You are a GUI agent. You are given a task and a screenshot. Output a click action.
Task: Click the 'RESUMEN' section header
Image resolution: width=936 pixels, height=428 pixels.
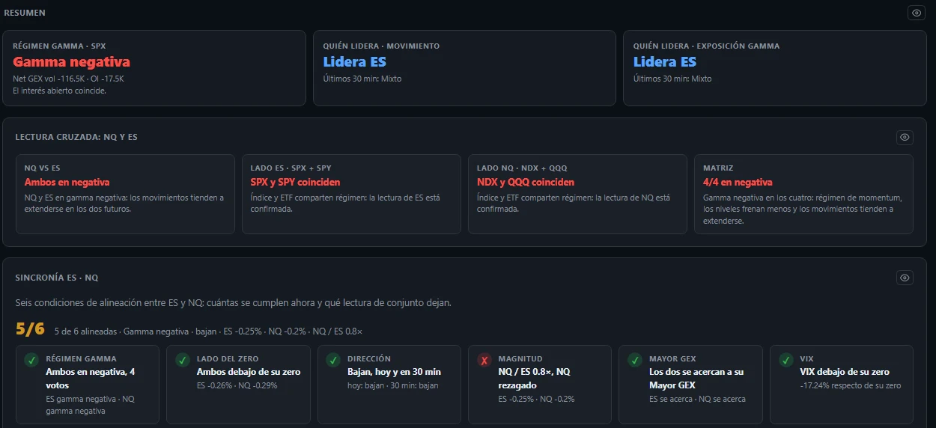point(25,13)
